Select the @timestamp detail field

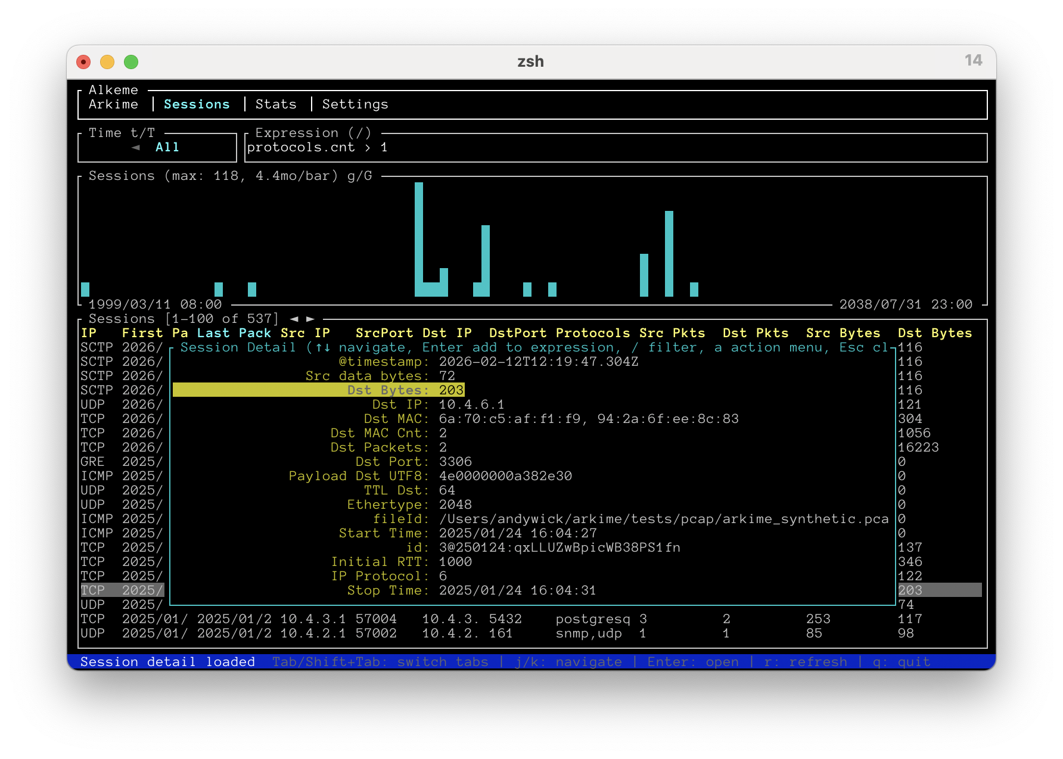(x=489, y=362)
